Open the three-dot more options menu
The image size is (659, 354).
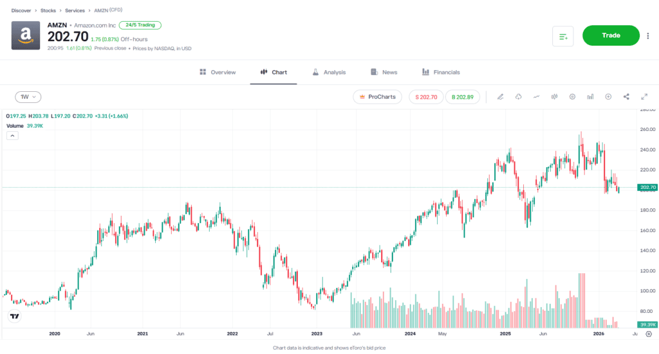(648, 36)
